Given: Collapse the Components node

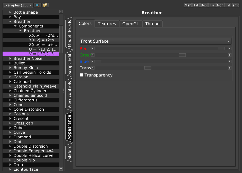Looking at the screenshot, I should coord(15,26).
